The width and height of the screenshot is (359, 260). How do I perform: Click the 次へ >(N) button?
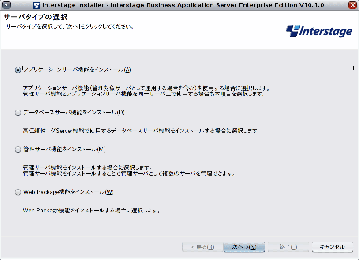coord(244,247)
